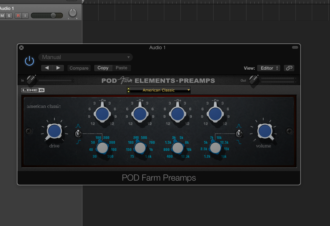Toggle input monitoring on Audio 1

point(25,16)
